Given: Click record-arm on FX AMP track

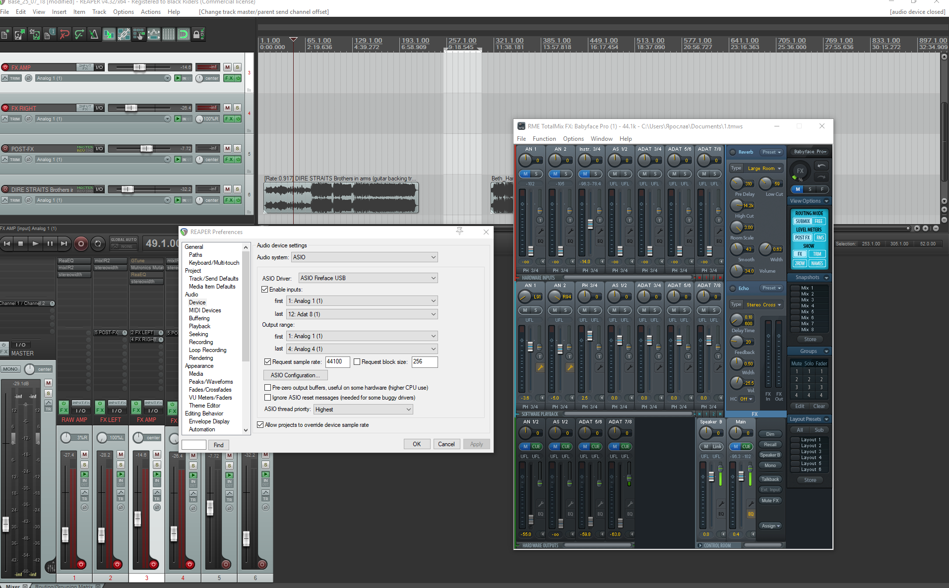Looking at the screenshot, I should tap(5, 67).
